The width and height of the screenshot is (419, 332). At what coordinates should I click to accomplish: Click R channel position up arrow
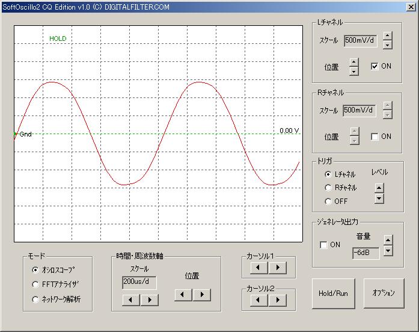[354, 131]
